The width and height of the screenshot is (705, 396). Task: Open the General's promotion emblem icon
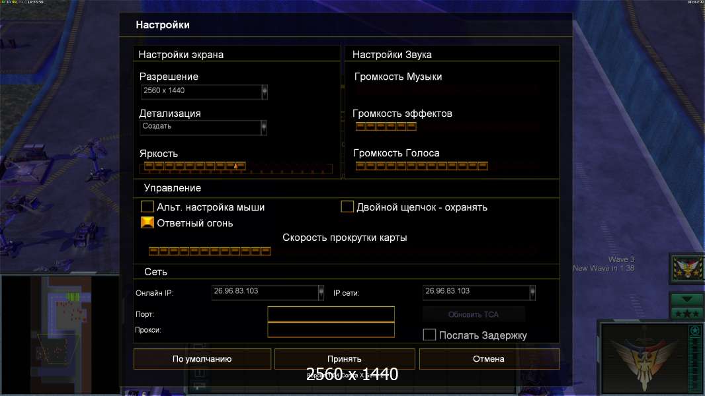[686, 268]
